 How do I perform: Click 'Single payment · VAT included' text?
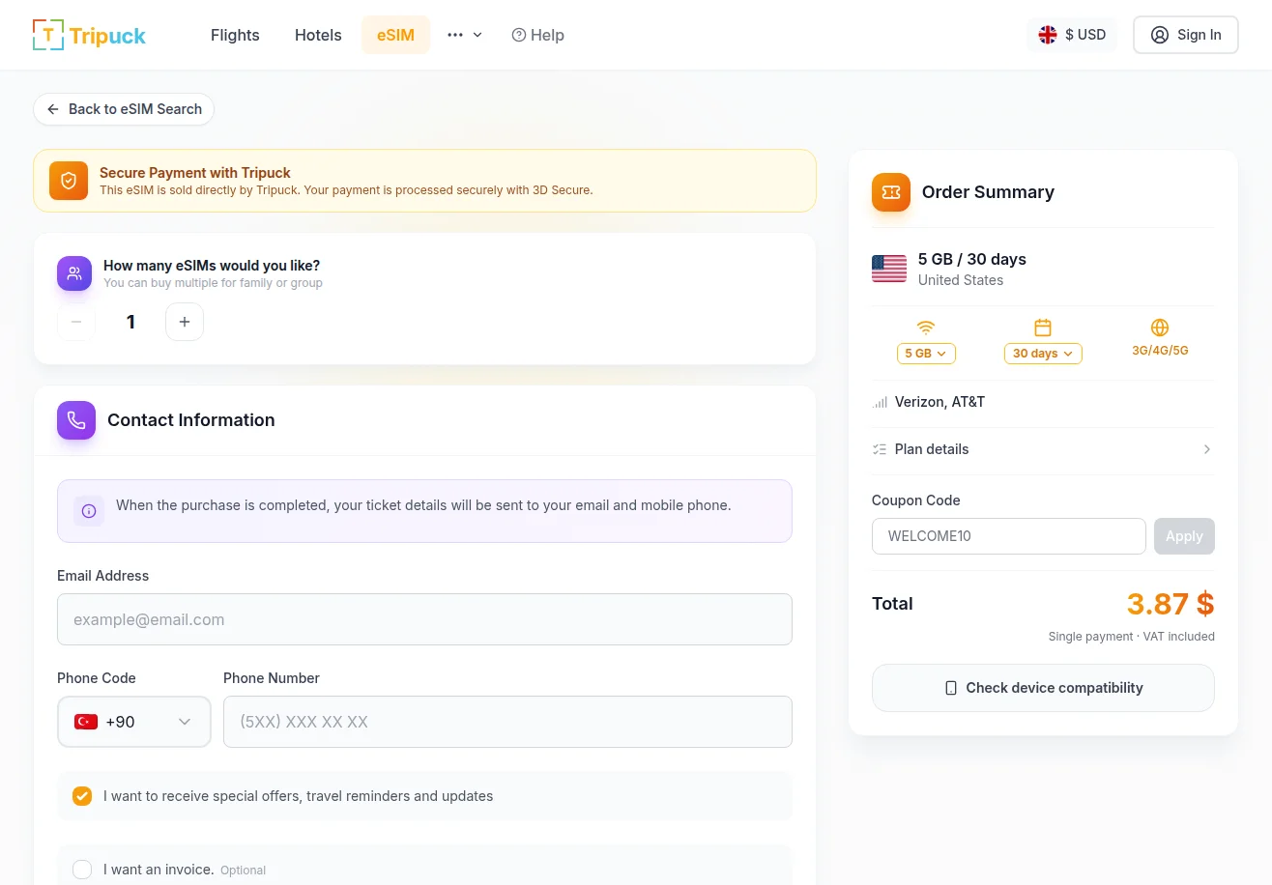1132,637
